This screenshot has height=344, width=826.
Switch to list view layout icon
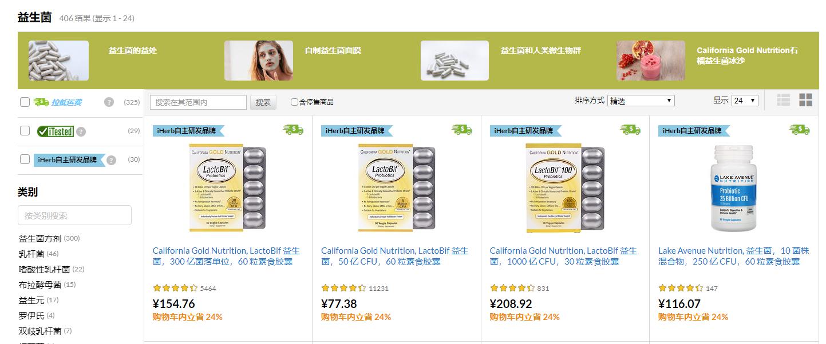(783, 100)
